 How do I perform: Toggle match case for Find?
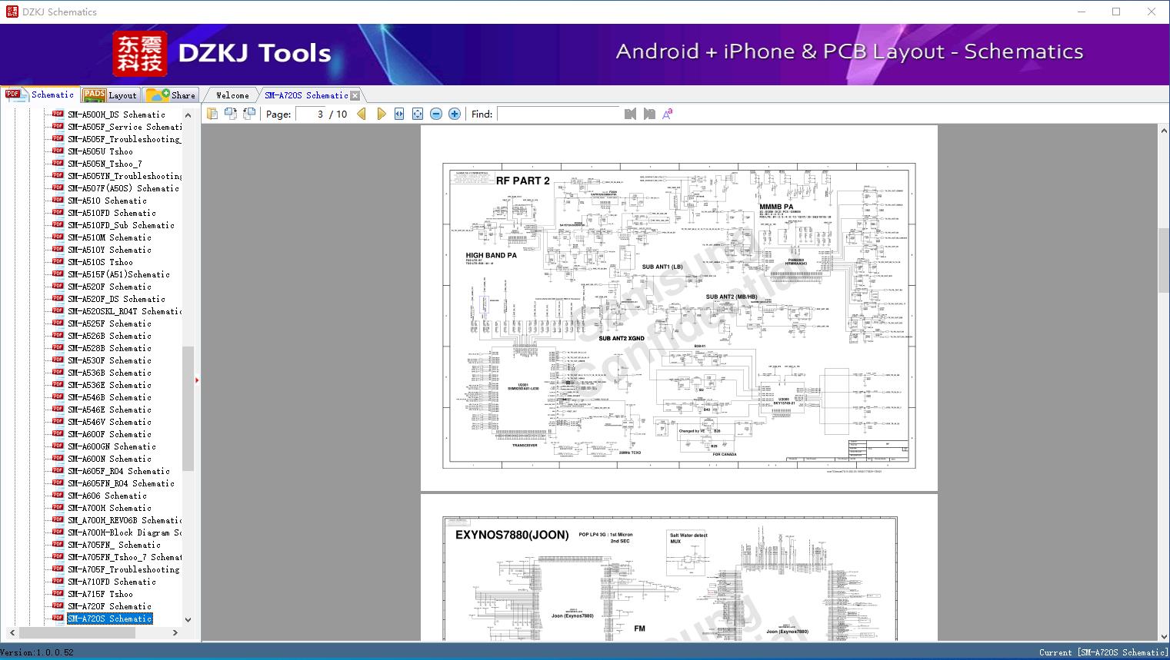click(x=668, y=114)
